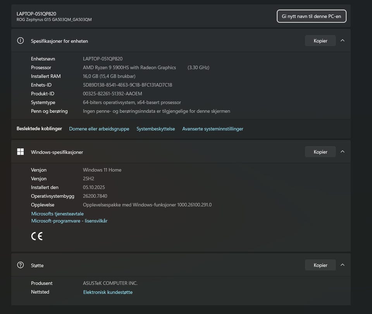Copy Windows specifications with Kopier button
The image size is (372, 314).
tap(320, 152)
